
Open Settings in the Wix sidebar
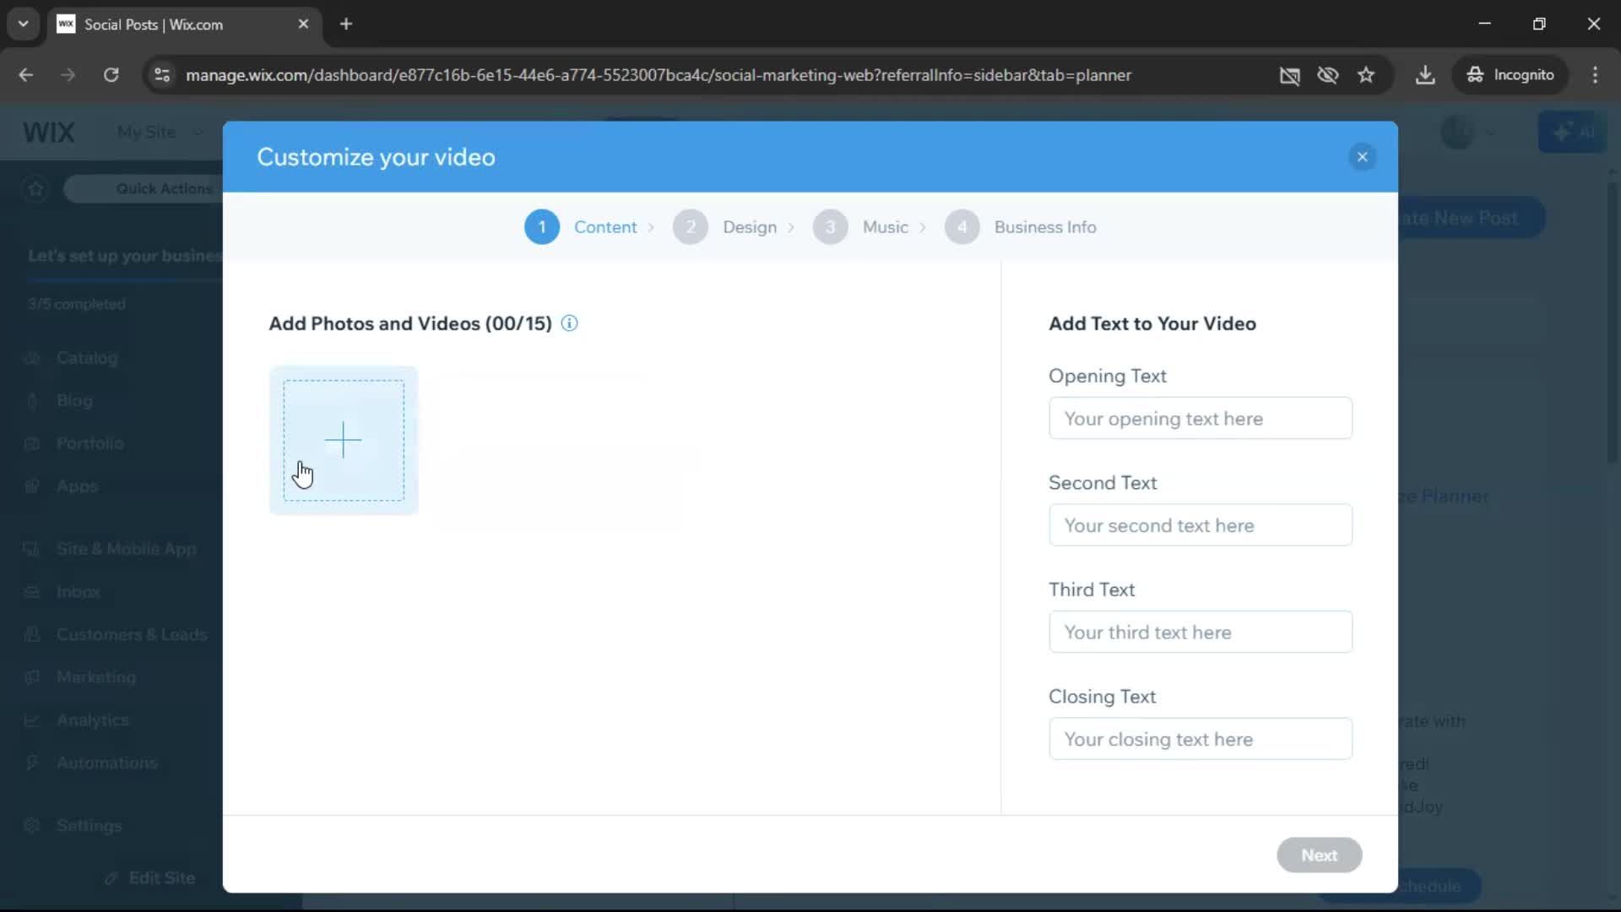tap(89, 826)
